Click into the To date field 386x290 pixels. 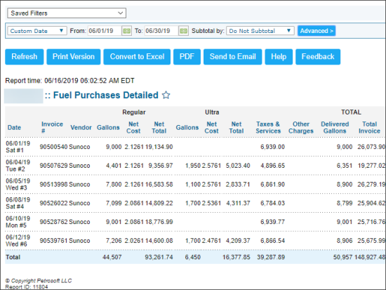tap(161, 31)
